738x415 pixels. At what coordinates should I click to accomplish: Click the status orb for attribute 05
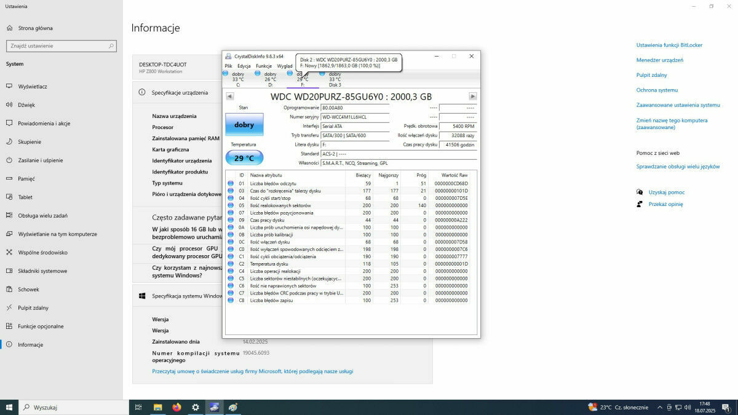pyautogui.click(x=231, y=205)
